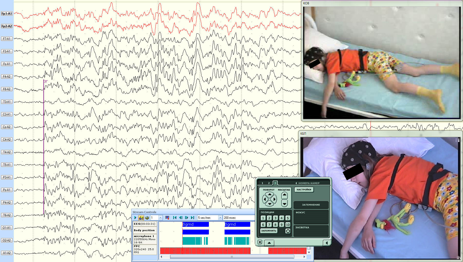Toggle the EEG waveform display icon
Viewport: 463px width, 262px height.
141,218
